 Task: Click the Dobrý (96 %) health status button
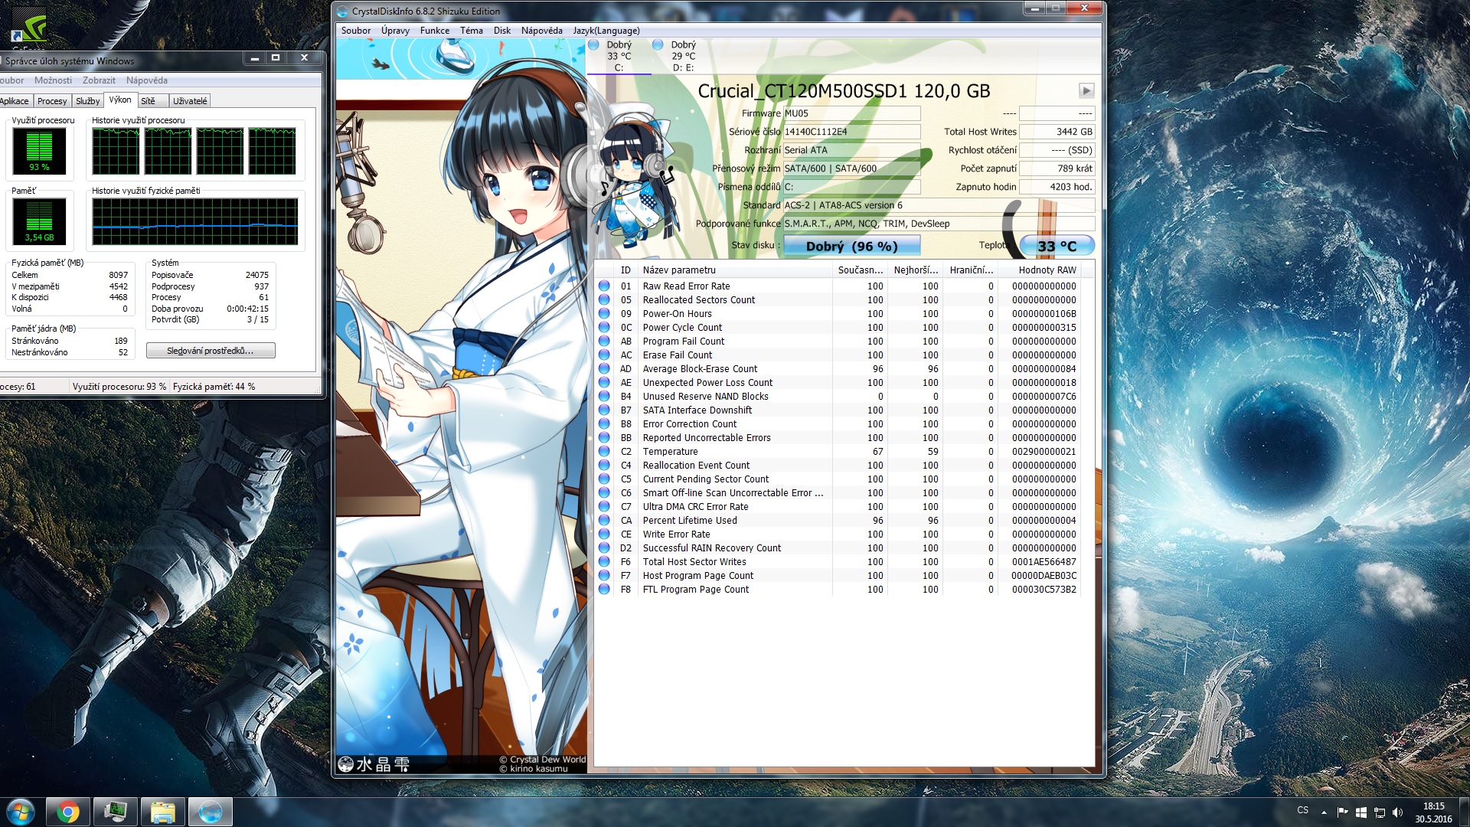(x=851, y=246)
